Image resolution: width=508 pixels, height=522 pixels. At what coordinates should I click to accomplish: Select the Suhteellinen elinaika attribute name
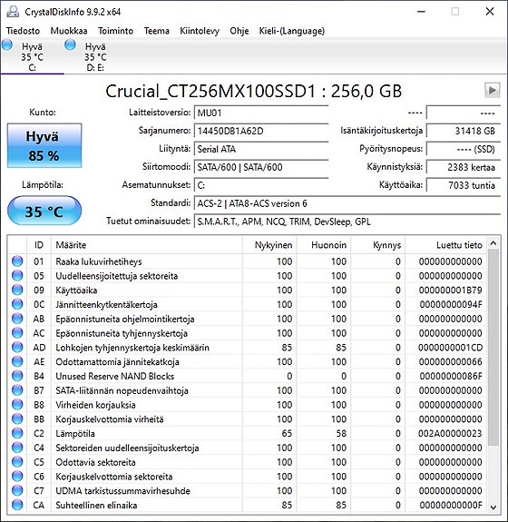(x=96, y=505)
